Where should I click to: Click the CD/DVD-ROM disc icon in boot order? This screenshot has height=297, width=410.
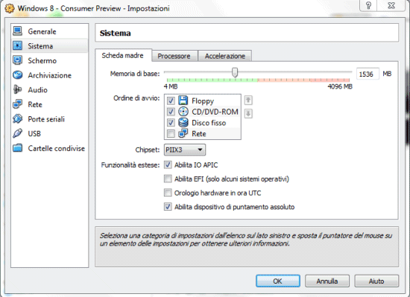click(x=183, y=112)
